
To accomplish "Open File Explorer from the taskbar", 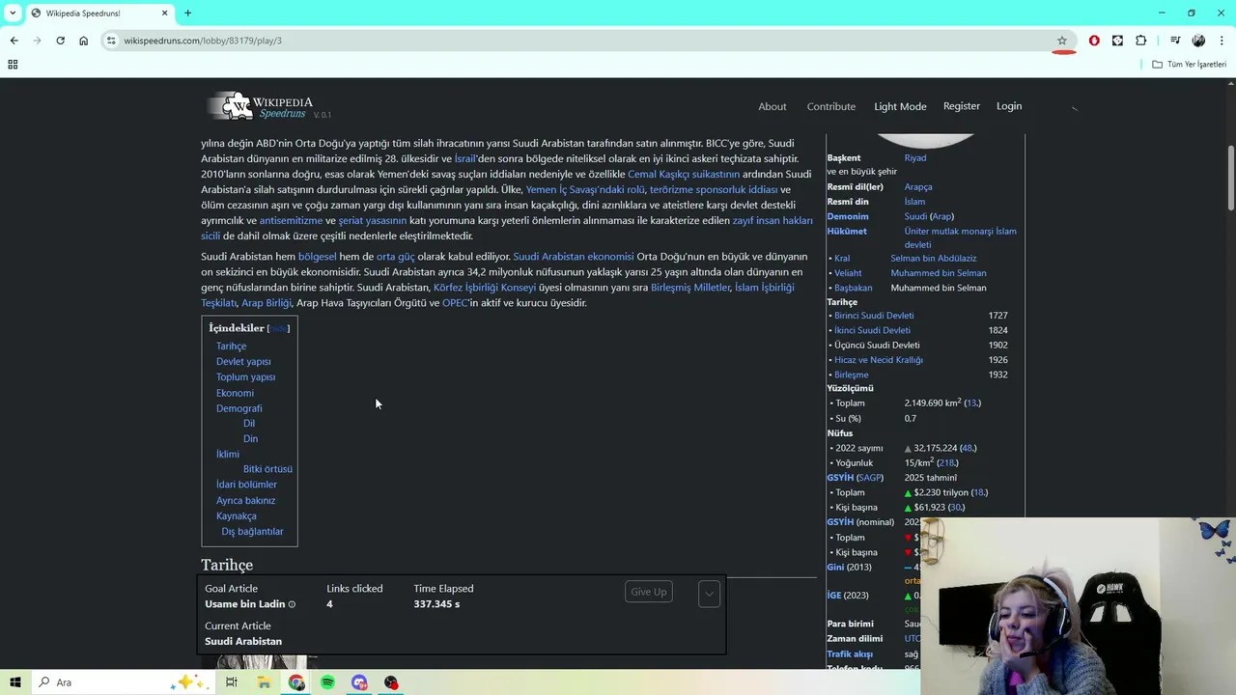I will point(264,682).
